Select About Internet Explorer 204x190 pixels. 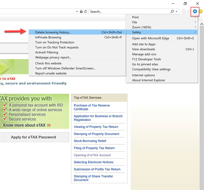(x=162, y=80)
